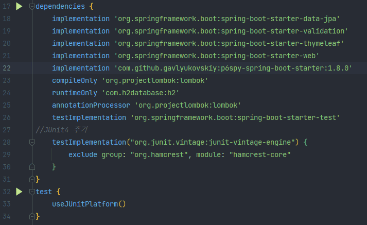Collapse the dependencies block fold marker
Screen dimensions: 367x225
pyautogui.click(x=32, y=7)
